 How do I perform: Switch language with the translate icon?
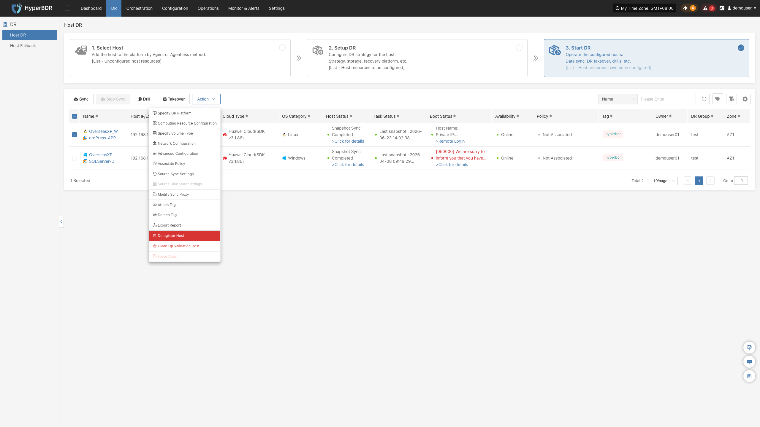pyautogui.click(x=722, y=8)
